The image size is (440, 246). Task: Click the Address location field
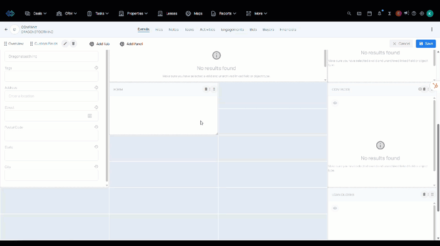click(x=51, y=96)
